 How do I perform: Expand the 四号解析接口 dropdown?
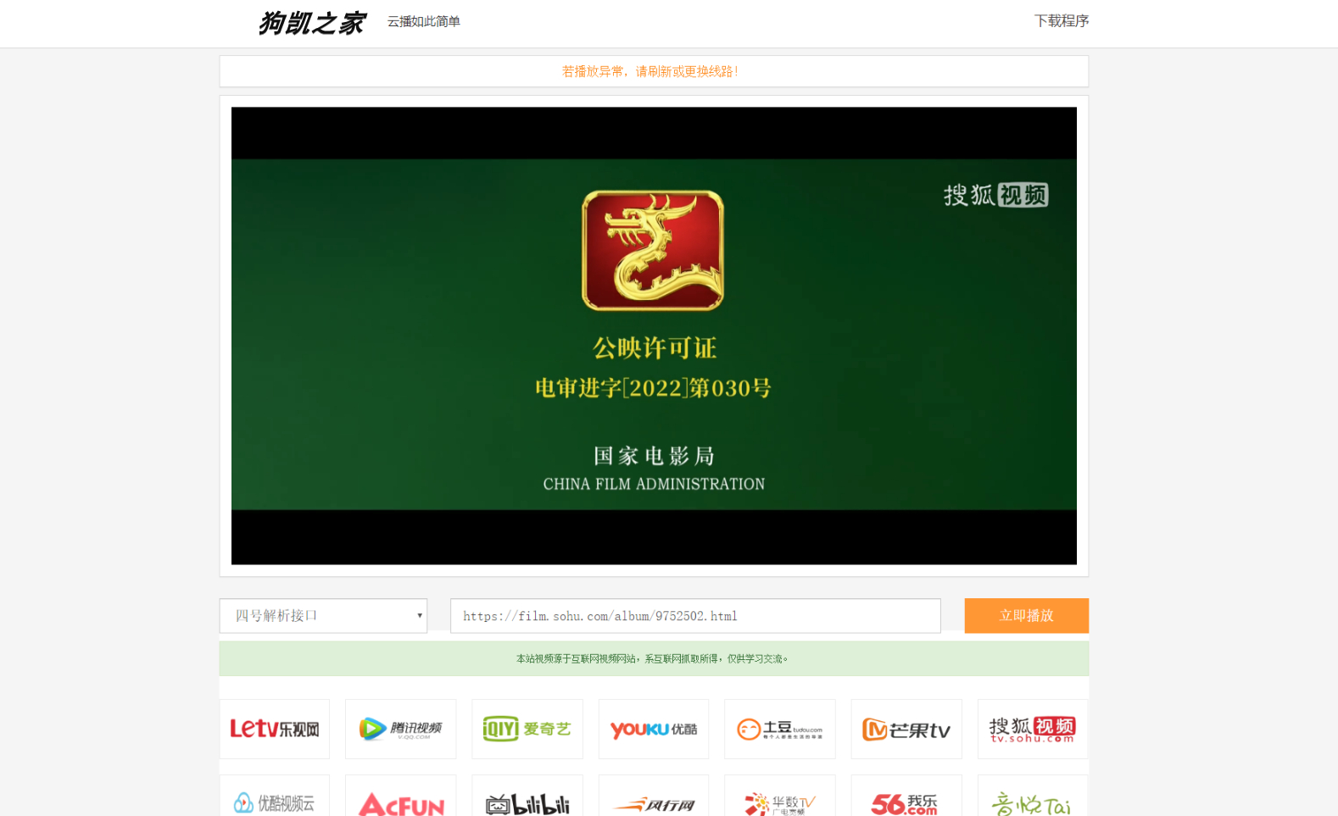(323, 616)
